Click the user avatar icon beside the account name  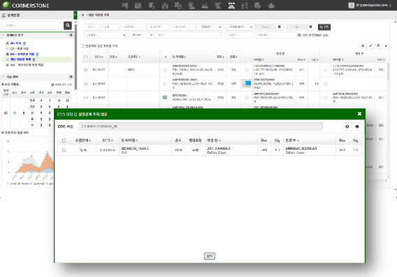(x=351, y=6)
